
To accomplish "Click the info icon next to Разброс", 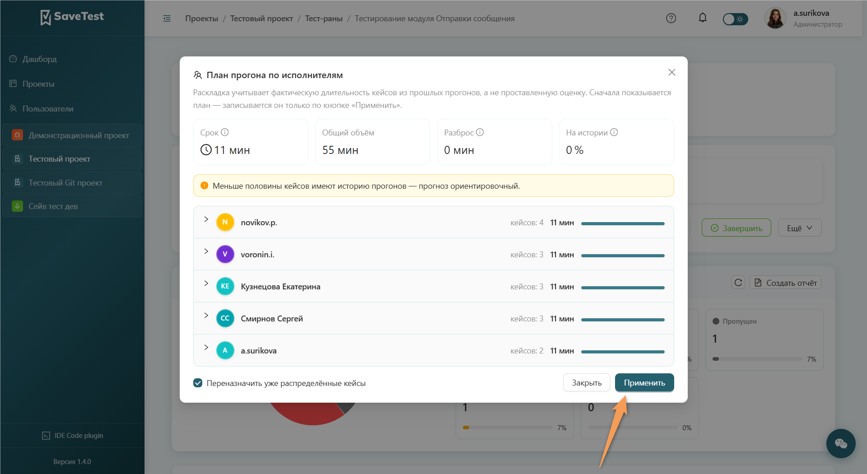I will pyautogui.click(x=480, y=132).
